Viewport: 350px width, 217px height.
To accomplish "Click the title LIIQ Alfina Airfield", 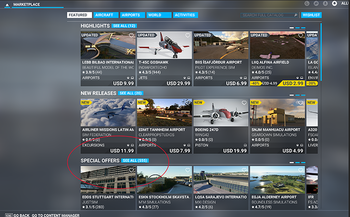I will click(x=270, y=63).
